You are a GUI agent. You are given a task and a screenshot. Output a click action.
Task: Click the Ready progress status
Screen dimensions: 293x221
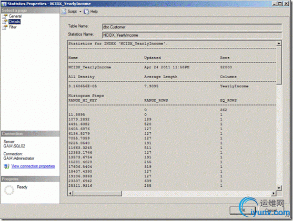click(22, 187)
